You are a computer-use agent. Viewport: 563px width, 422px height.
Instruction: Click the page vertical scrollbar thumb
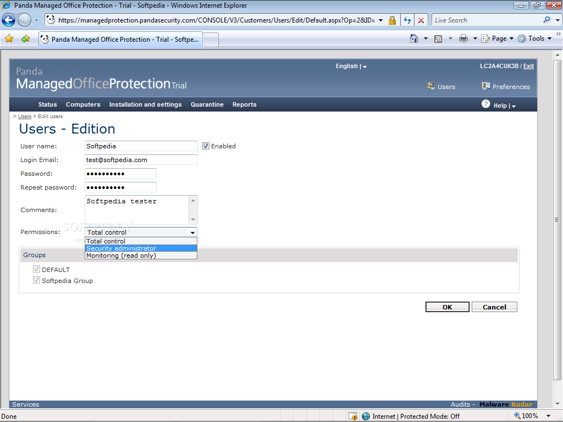558,219
